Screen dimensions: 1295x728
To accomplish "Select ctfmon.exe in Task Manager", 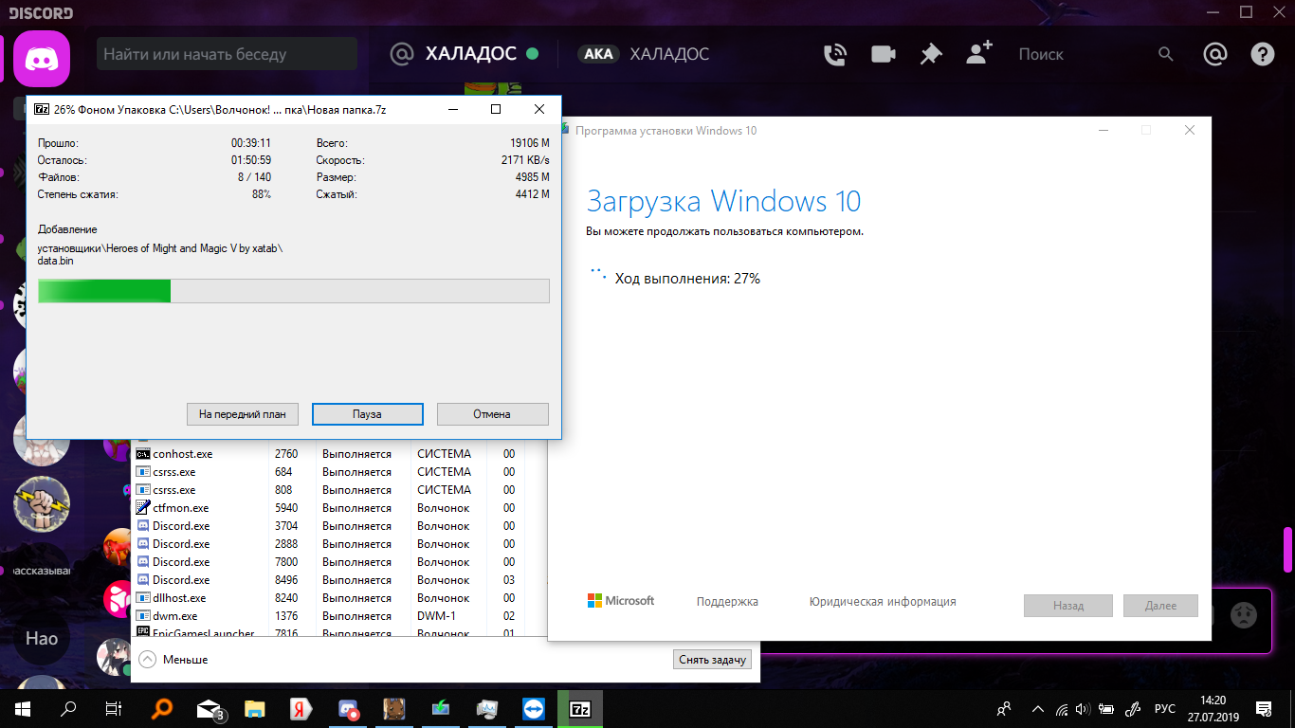I will point(327,508).
